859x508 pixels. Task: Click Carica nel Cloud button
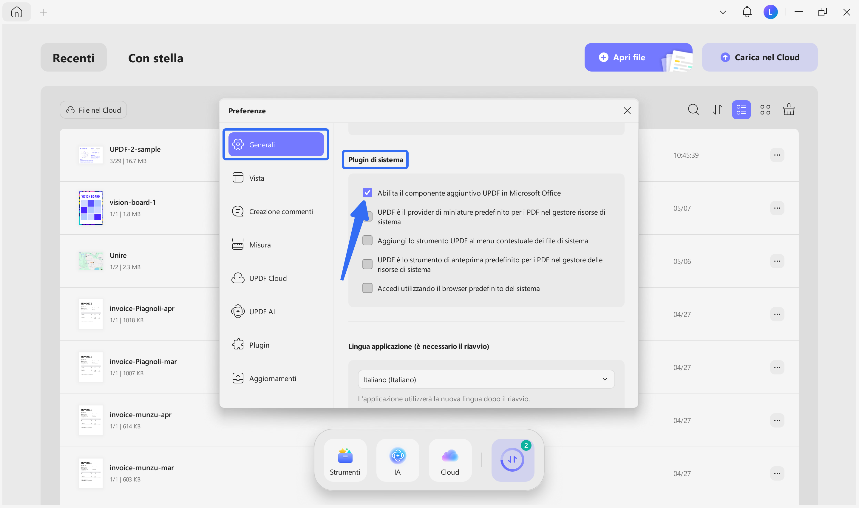(759, 57)
